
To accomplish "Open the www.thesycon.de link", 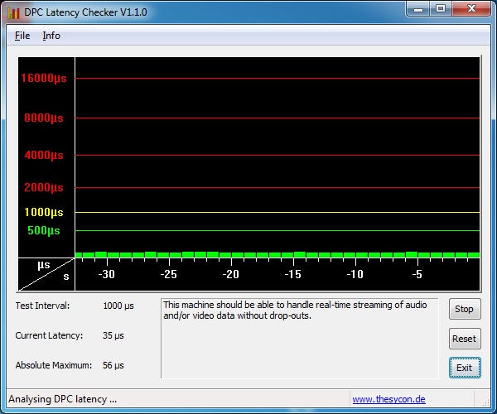I will (389, 399).
